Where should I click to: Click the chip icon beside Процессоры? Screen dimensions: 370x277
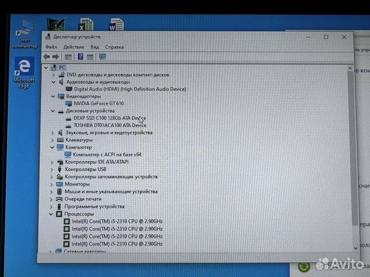coord(59,214)
